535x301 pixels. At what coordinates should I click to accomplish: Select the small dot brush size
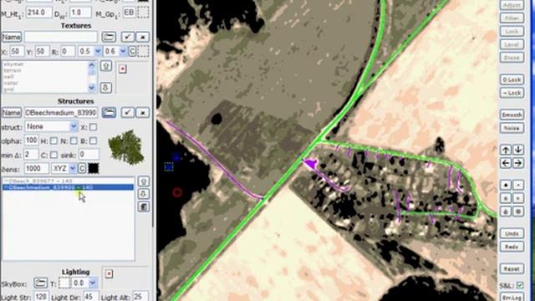pyautogui.click(x=518, y=185)
